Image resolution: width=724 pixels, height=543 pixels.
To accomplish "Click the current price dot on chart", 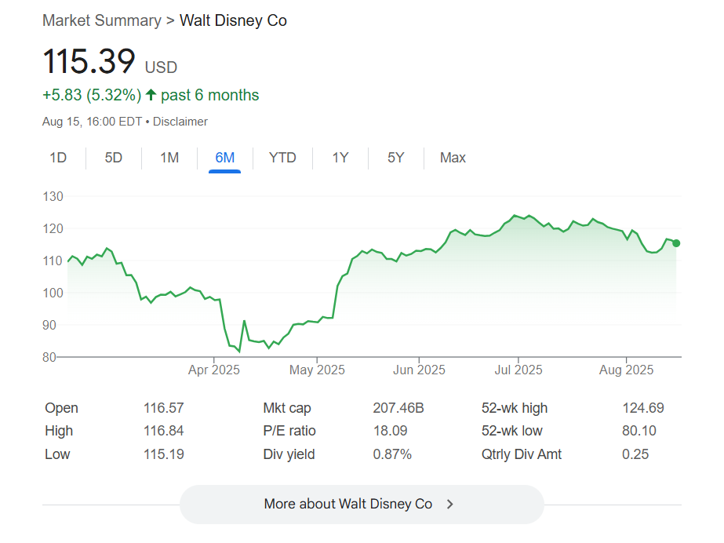I will 676,243.
